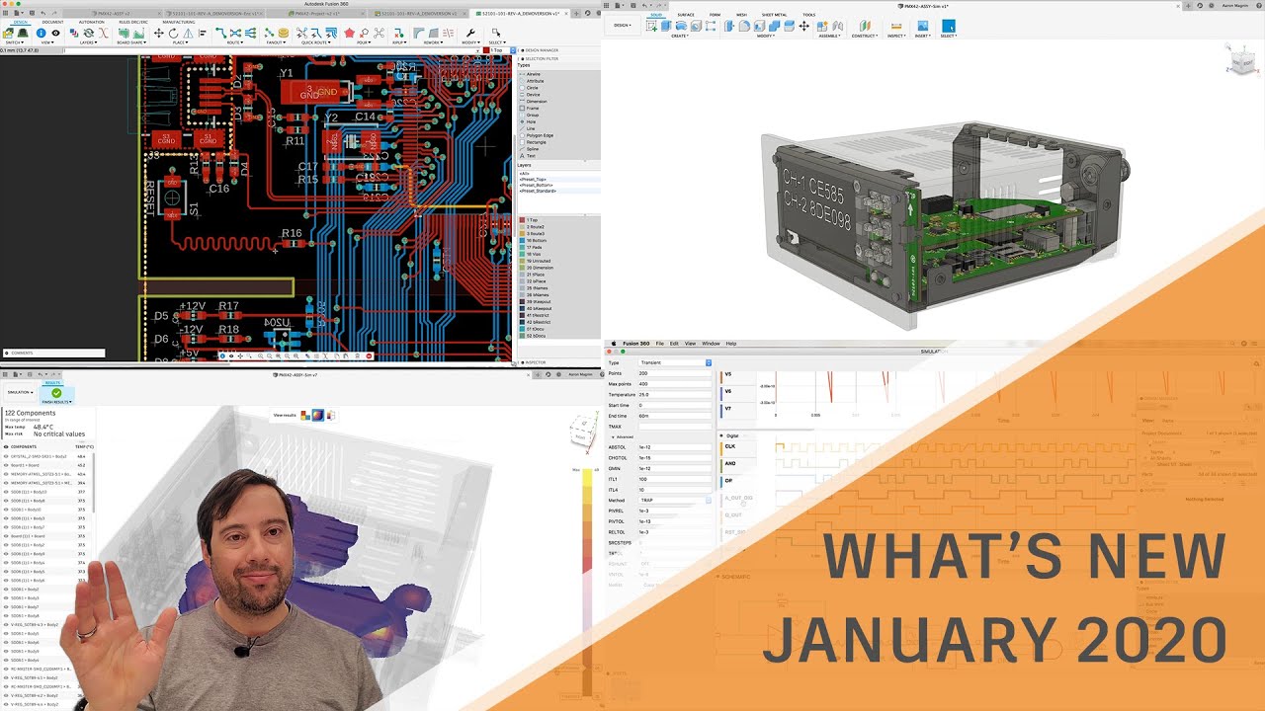This screenshot has height=711, width=1265.
Task: Click the CLK digital signal
Action: [x=730, y=446]
